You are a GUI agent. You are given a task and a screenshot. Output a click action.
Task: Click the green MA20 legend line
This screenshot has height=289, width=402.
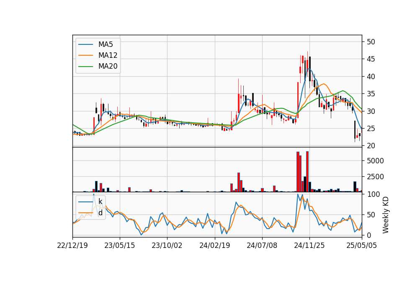(x=85, y=66)
